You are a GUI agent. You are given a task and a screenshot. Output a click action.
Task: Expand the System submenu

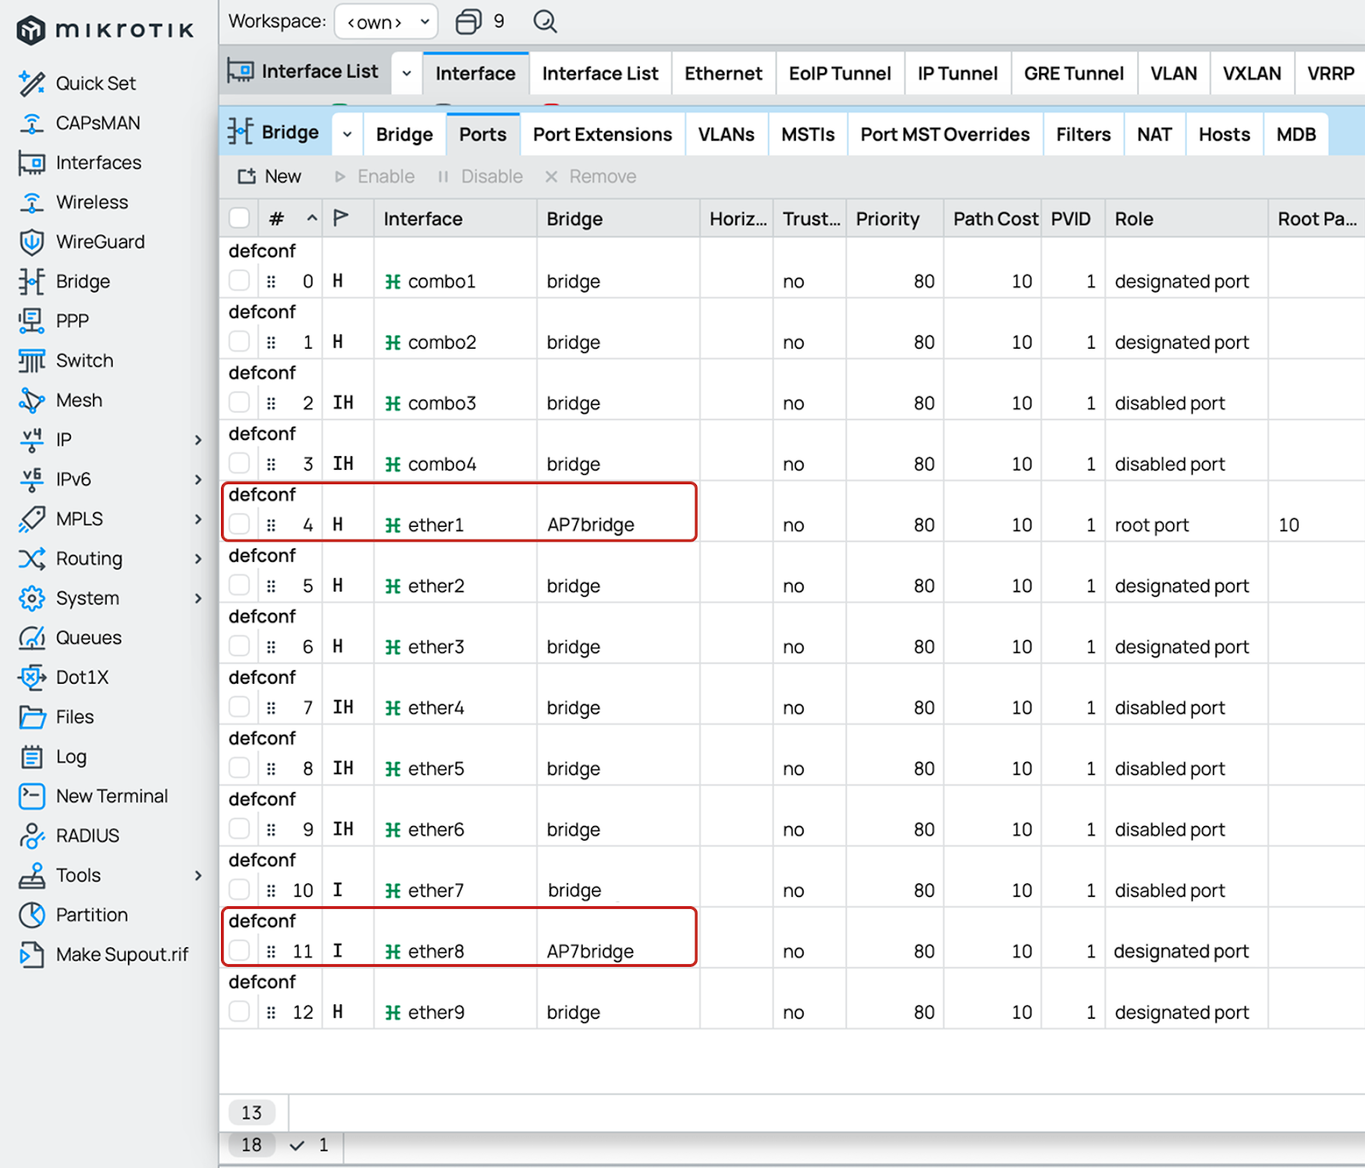click(198, 598)
